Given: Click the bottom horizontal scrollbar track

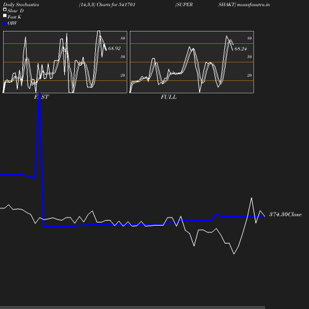Looking at the screenshot, I should tap(132, 307).
